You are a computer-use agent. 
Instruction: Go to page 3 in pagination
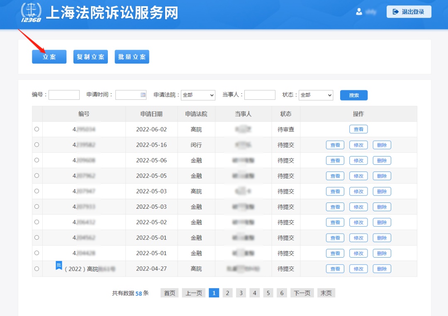(x=241, y=293)
